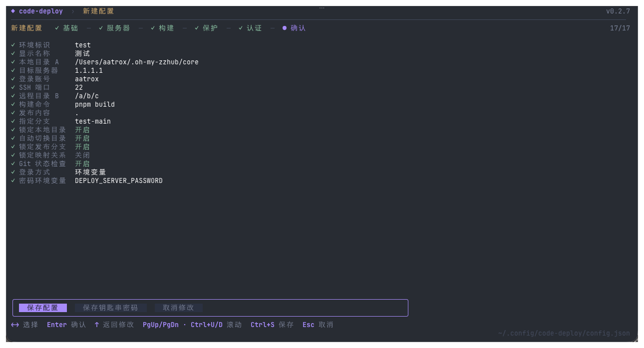This screenshot has height=348, width=644.
Task: Click the diamond icon beside code-deploy
Action: tap(13, 11)
